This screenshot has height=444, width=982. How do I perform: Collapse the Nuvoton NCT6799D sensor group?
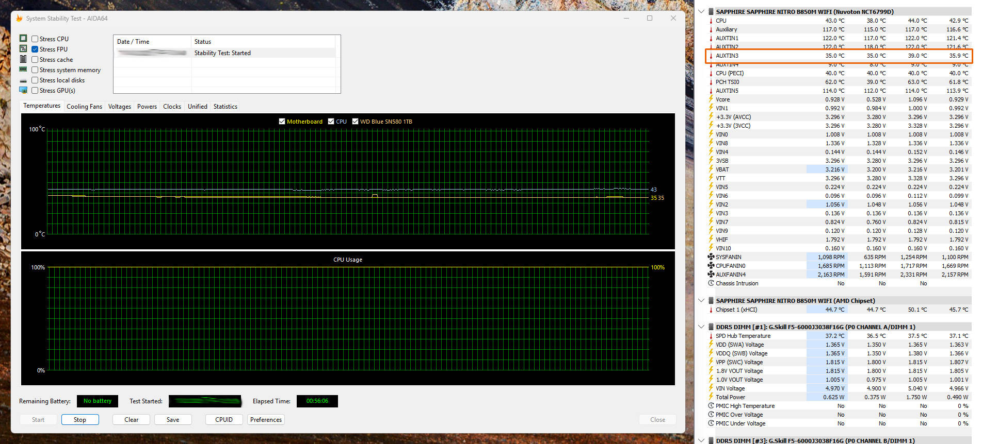click(x=701, y=12)
